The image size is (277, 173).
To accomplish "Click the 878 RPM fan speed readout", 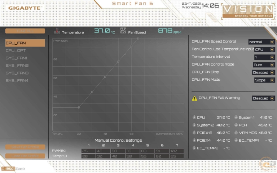I will (x=170, y=31).
